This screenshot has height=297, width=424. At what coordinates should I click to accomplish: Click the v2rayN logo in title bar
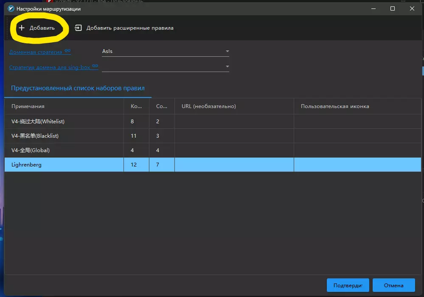(x=11, y=8)
